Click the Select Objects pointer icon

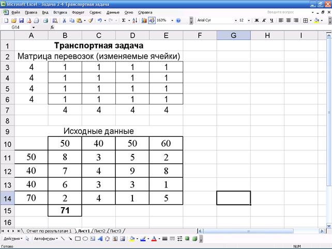coord(27,239)
